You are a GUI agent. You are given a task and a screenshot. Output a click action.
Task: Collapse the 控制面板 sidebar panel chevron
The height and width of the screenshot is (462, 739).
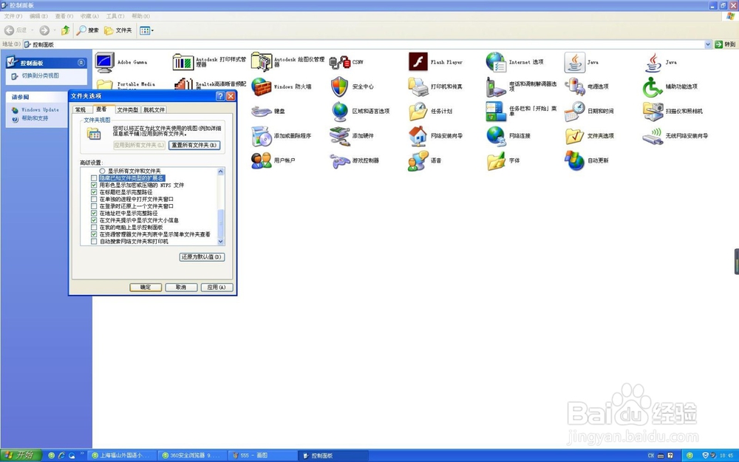pos(81,63)
